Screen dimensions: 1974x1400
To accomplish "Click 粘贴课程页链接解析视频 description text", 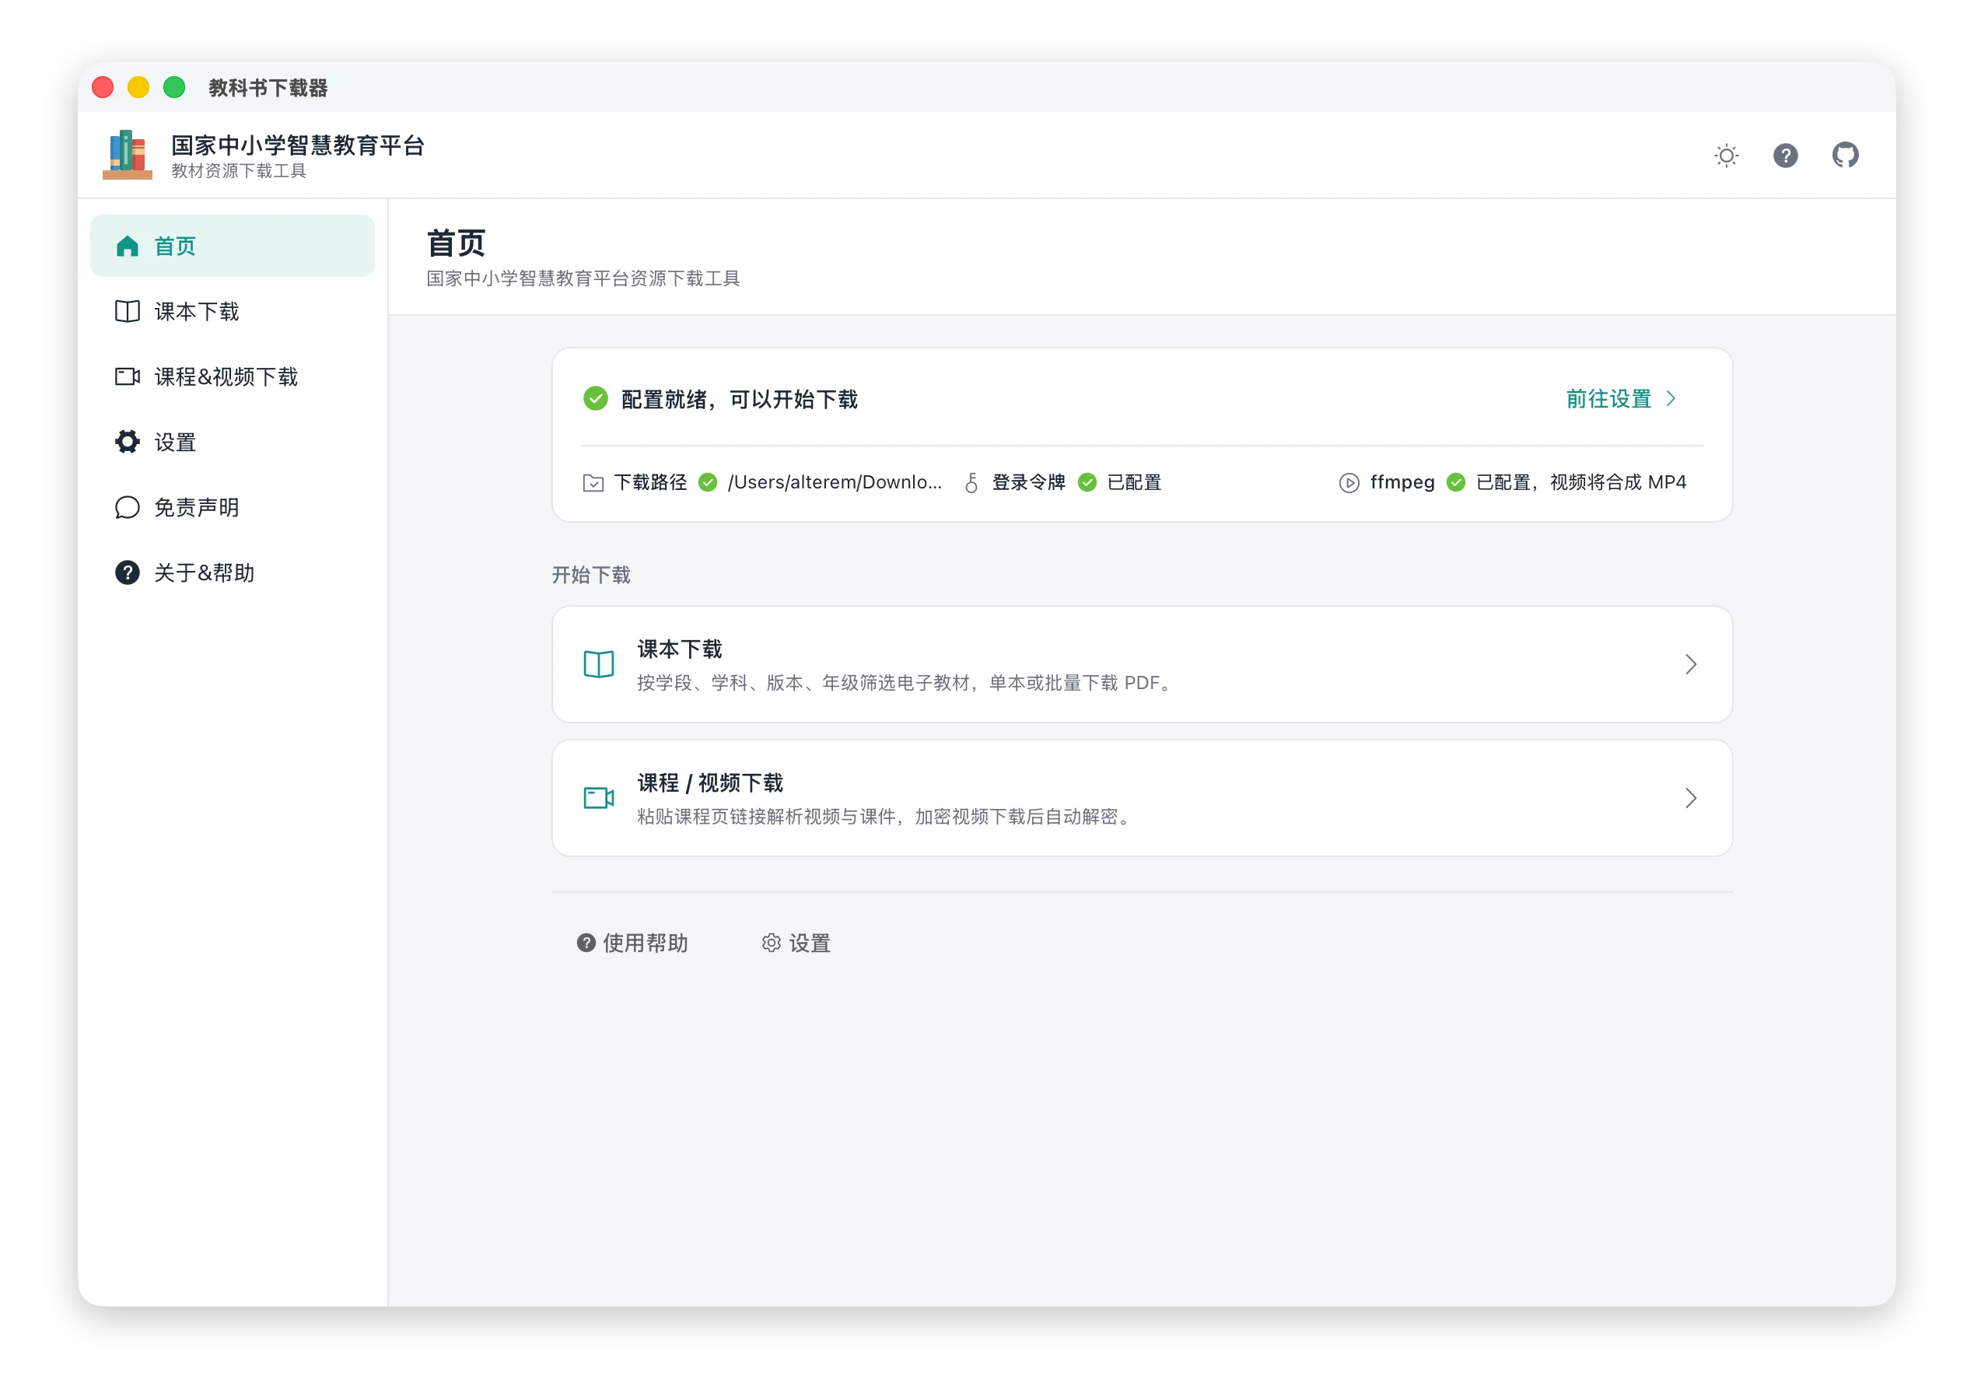I will [x=886, y=817].
